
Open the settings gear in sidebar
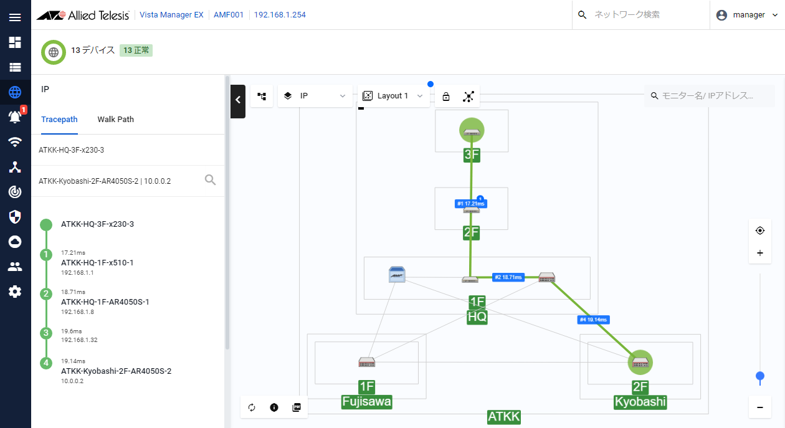click(15, 291)
